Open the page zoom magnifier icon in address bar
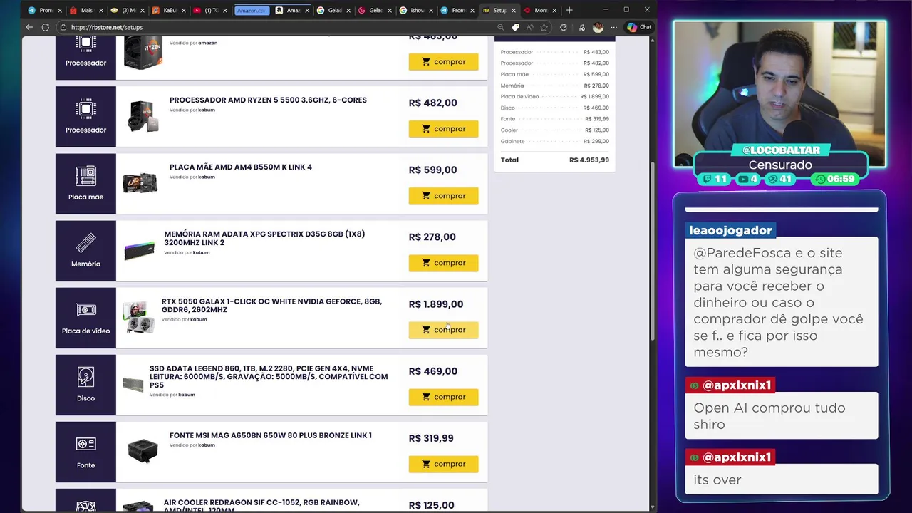The width and height of the screenshot is (912, 513). [500, 27]
